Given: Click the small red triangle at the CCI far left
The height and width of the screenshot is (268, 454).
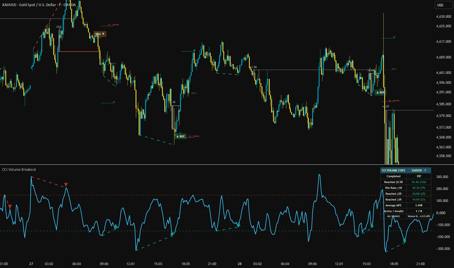Looking at the screenshot, I should click(10, 207).
